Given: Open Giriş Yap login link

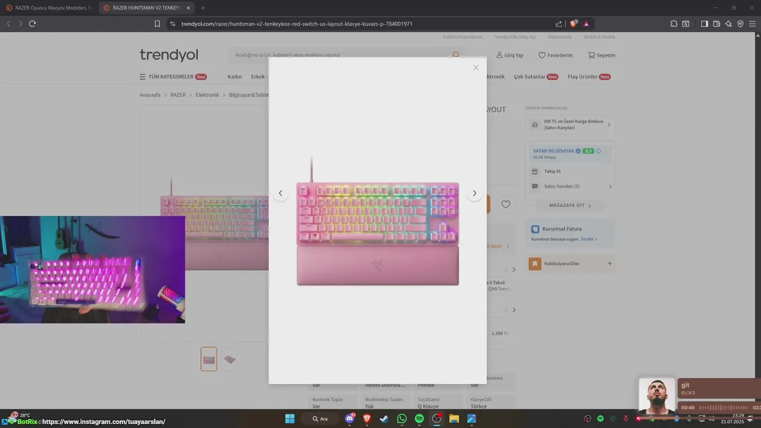Looking at the screenshot, I should click(x=510, y=55).
